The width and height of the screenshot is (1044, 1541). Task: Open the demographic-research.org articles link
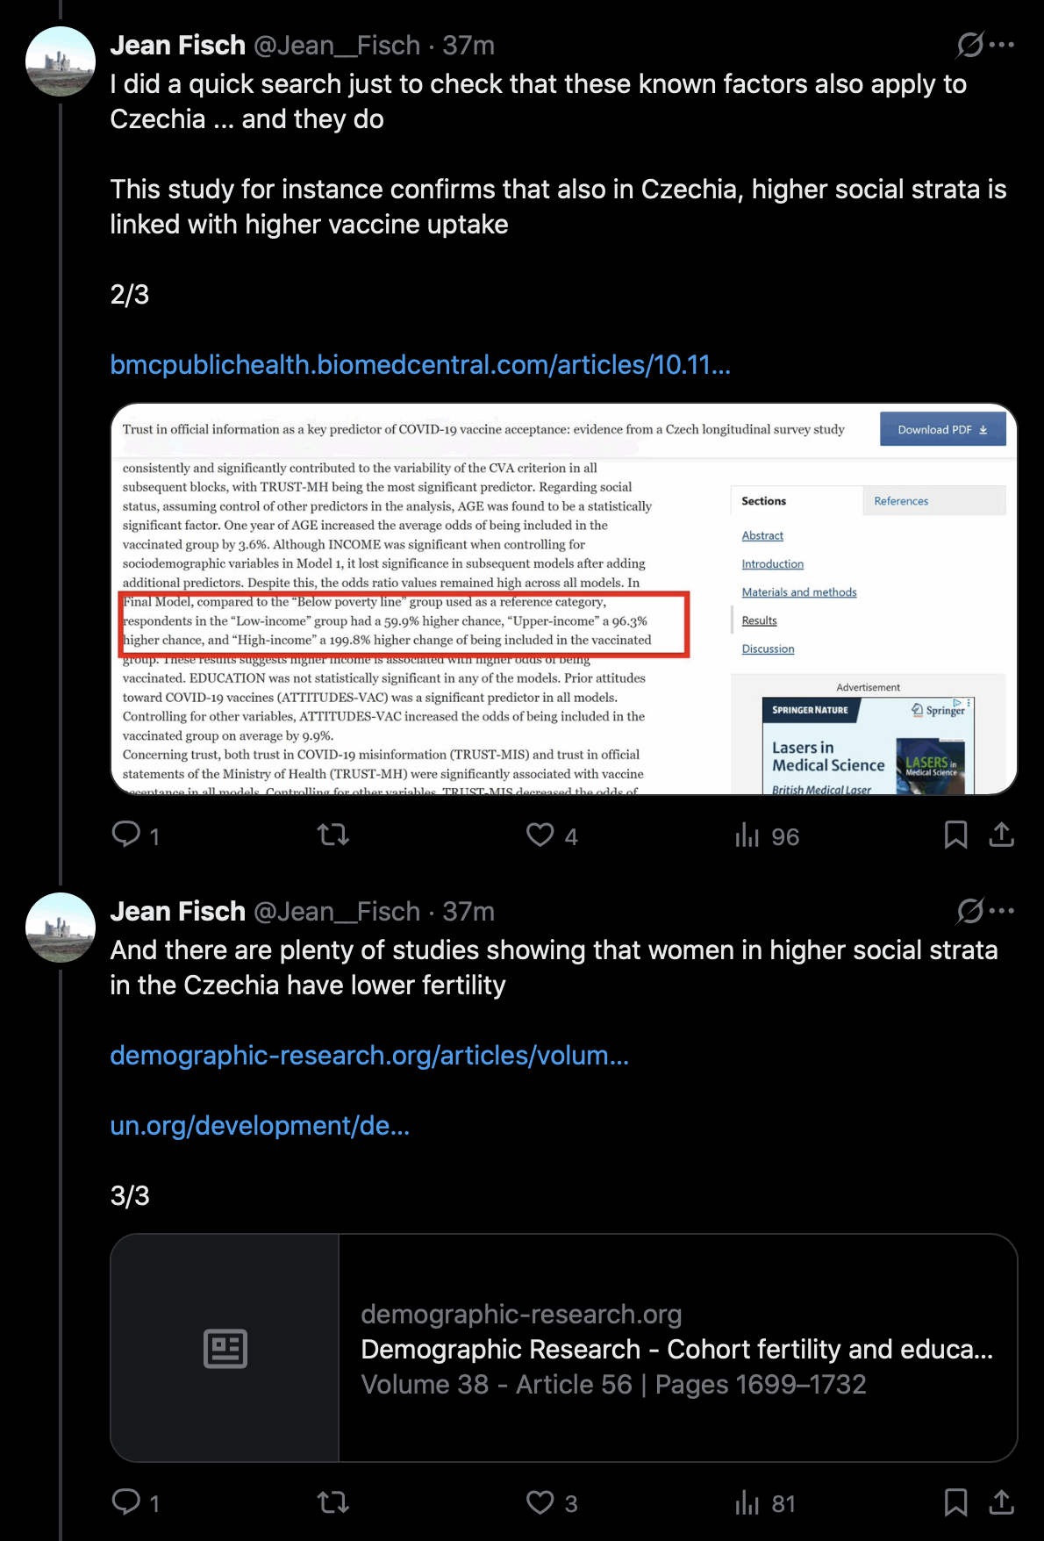coord(369,1056)
